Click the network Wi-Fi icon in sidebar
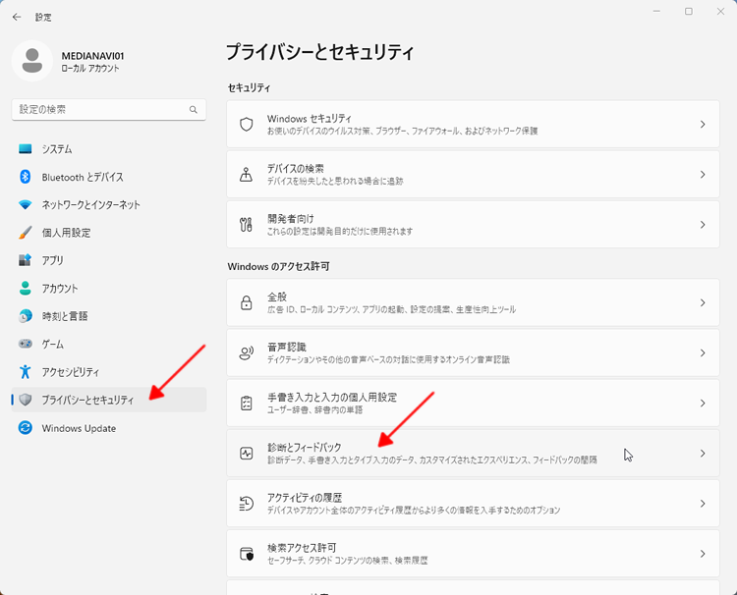Screen dimensions: 737x595 [25, 205]
